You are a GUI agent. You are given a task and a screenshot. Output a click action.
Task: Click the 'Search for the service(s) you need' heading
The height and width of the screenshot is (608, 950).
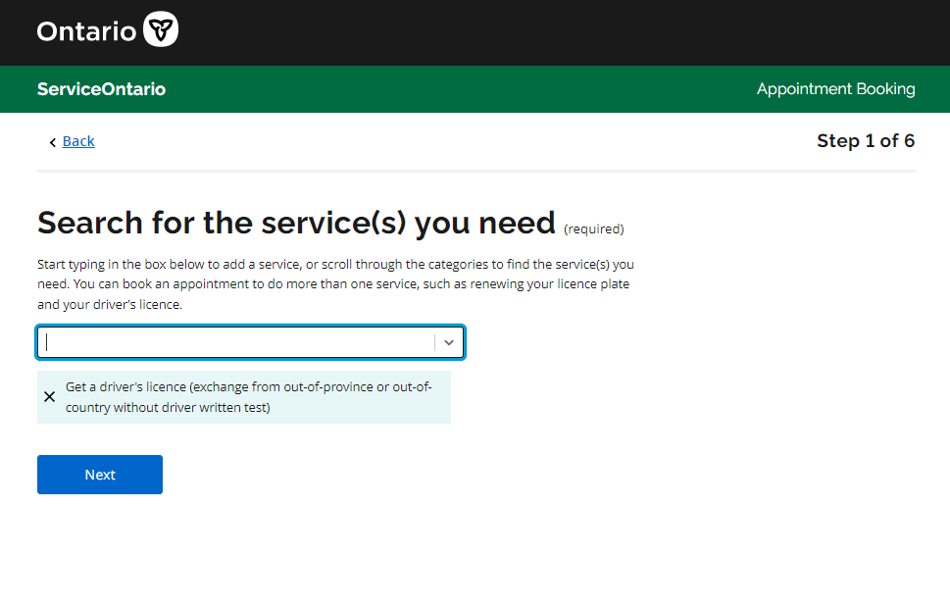click(x=296, y=223)
